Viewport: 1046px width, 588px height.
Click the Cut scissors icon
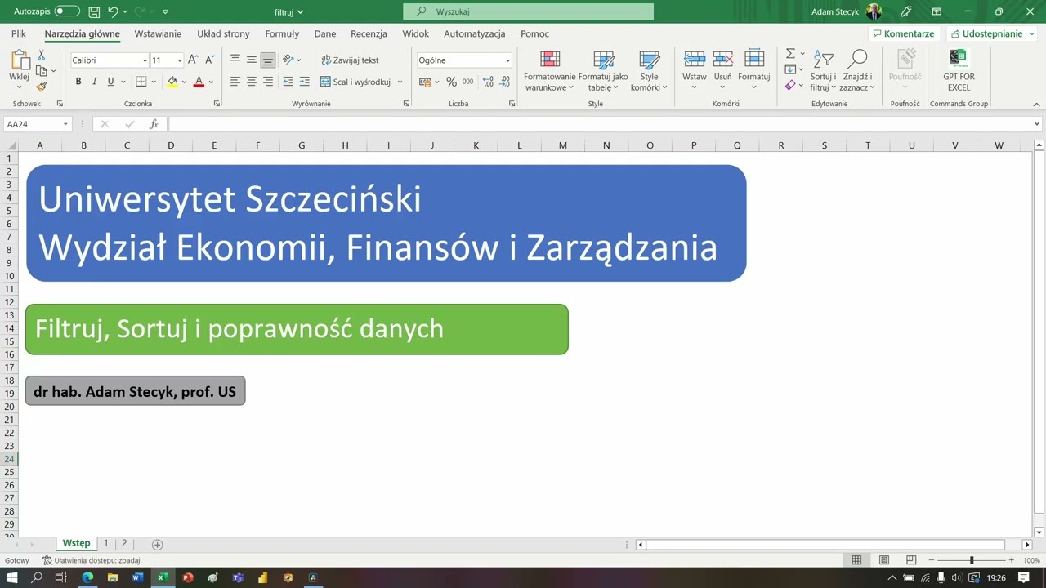(42, 55)
